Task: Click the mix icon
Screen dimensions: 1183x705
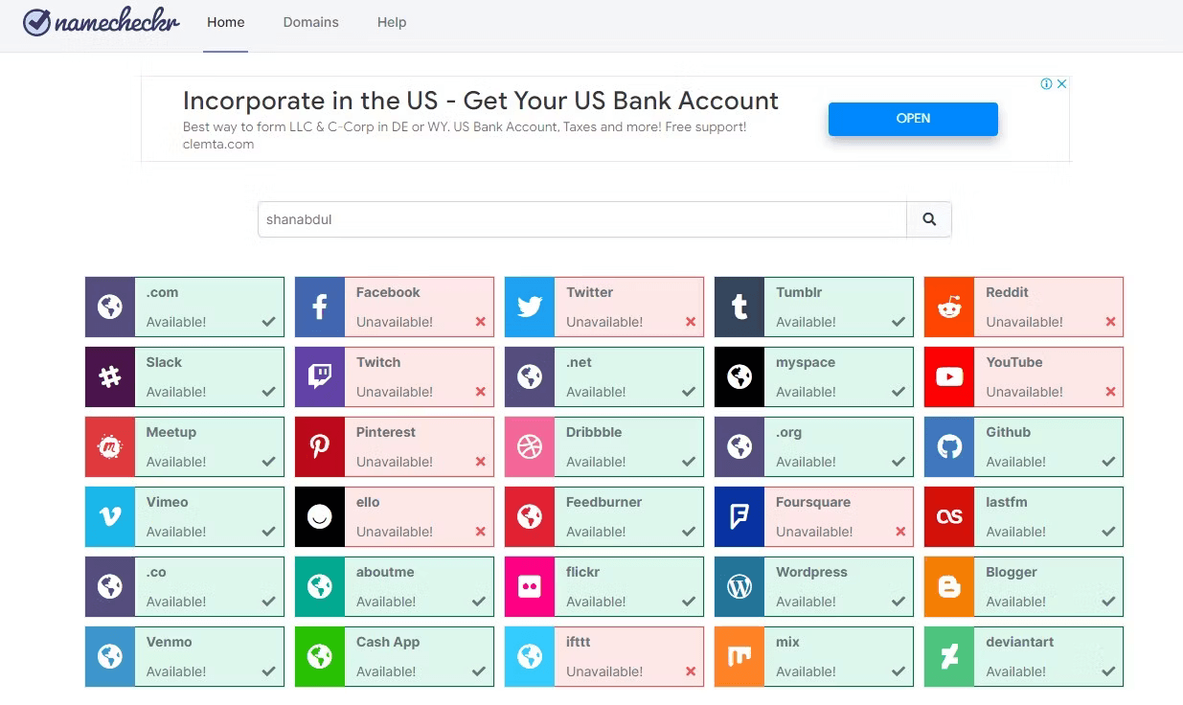Action: point(739,657)
